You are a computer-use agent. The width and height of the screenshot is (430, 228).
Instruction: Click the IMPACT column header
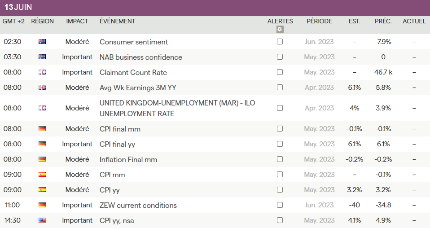(77, 21)
